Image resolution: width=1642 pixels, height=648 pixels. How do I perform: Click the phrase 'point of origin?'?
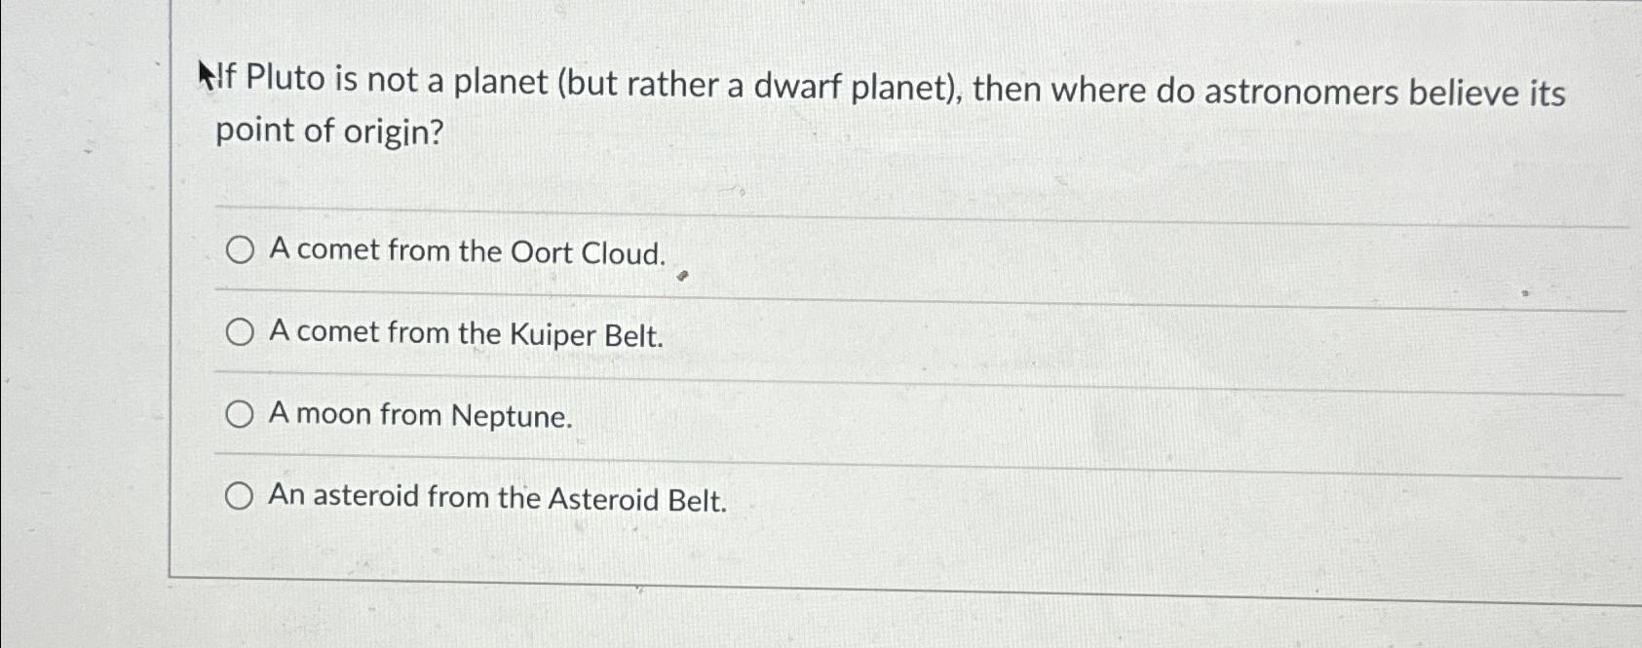(329, 131)
